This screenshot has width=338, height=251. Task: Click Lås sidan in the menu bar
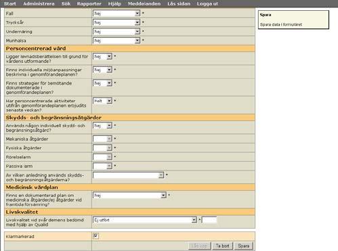pyautogui.click(x=179, y=4)
